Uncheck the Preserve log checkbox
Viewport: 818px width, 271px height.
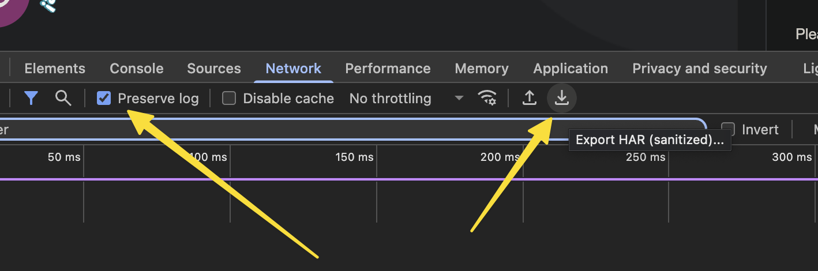point(104,99)
